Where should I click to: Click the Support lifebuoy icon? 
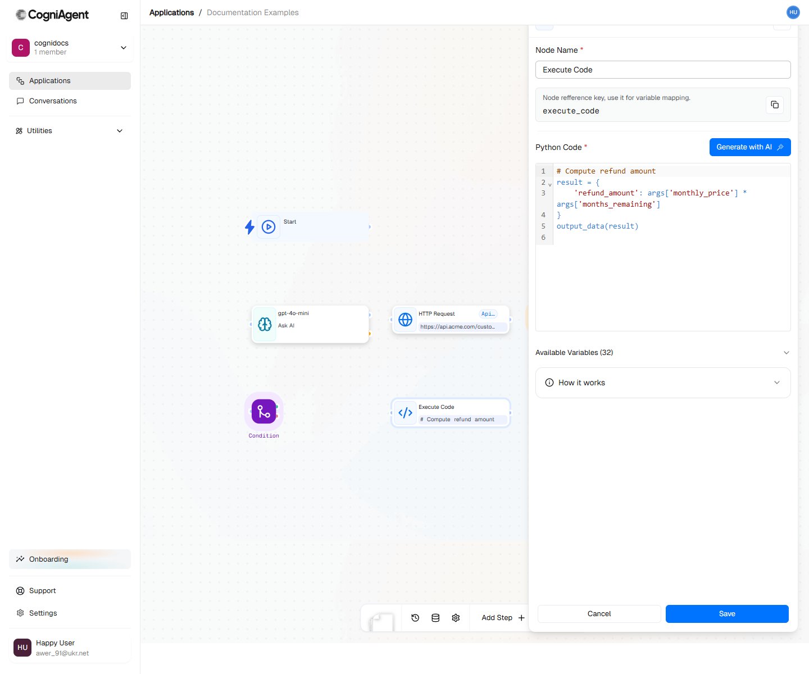(x=20, y=591)
